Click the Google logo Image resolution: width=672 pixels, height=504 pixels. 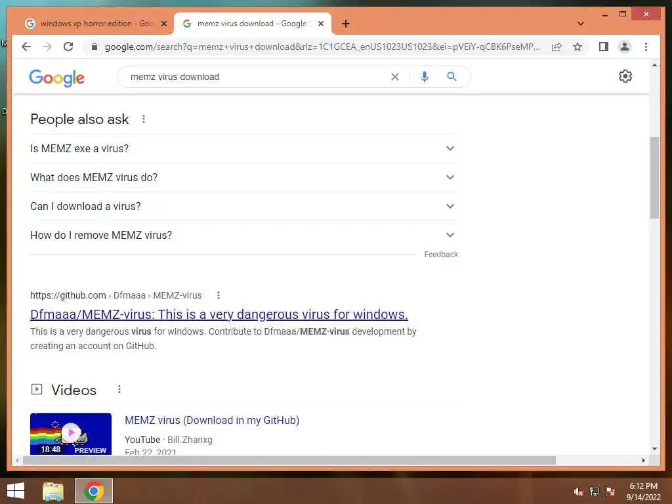point(56,77)
